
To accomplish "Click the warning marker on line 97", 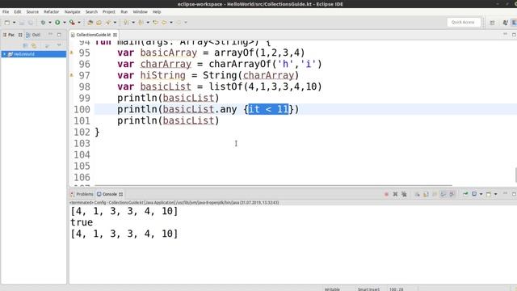I will [72, 75].
